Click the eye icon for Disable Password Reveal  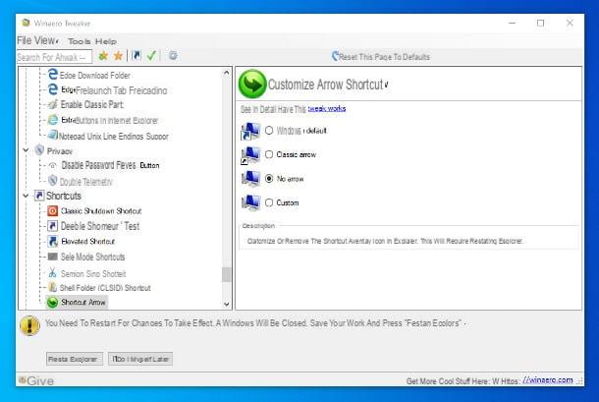tap(53, 166)
